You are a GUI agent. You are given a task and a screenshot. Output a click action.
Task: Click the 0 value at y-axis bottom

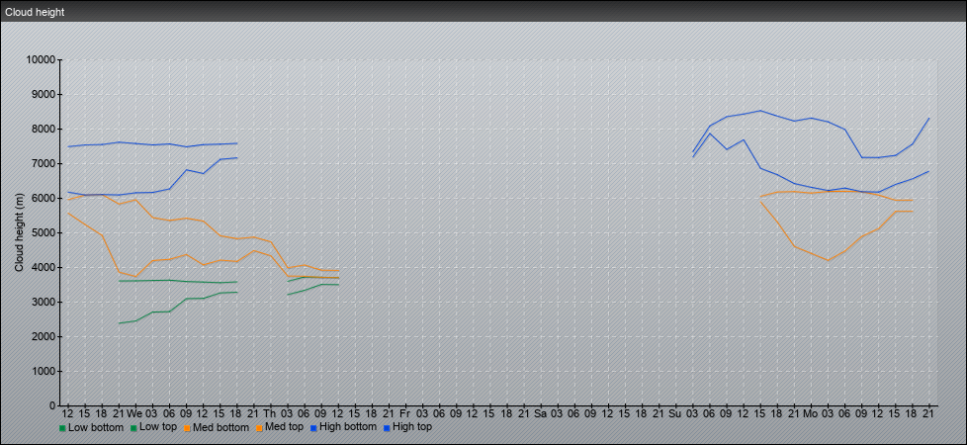coord(52,405)
